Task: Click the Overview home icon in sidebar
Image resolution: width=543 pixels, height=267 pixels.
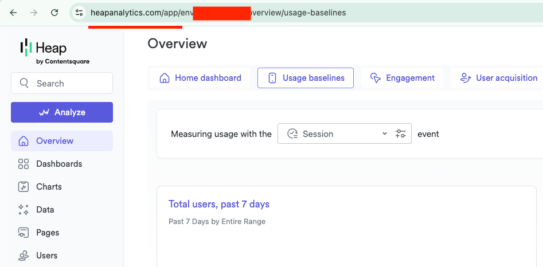Action: pyautogui.click(x=23, y=141)
